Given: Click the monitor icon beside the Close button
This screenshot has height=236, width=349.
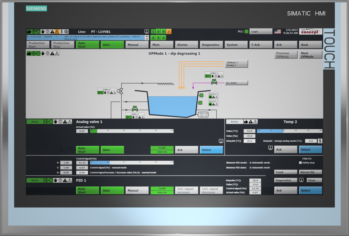Looking at the screenshot, I should pos(301,180).
